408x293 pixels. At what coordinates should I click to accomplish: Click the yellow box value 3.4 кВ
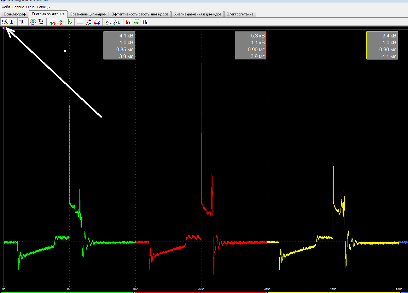click(x=389, y=36)
